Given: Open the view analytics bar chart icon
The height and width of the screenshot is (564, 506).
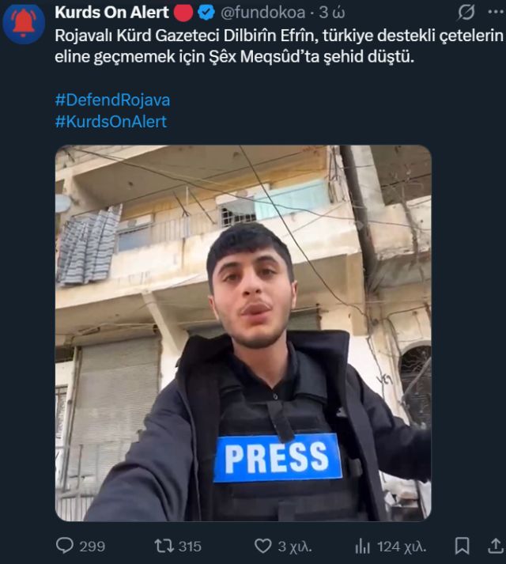Looking at the screenshot, I should [x=362, y=547].
